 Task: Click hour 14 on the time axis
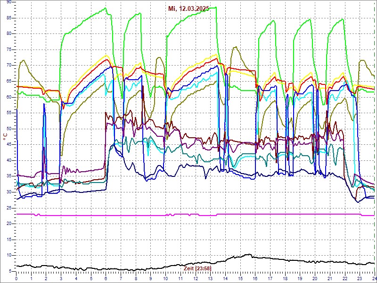click(225, 278)
